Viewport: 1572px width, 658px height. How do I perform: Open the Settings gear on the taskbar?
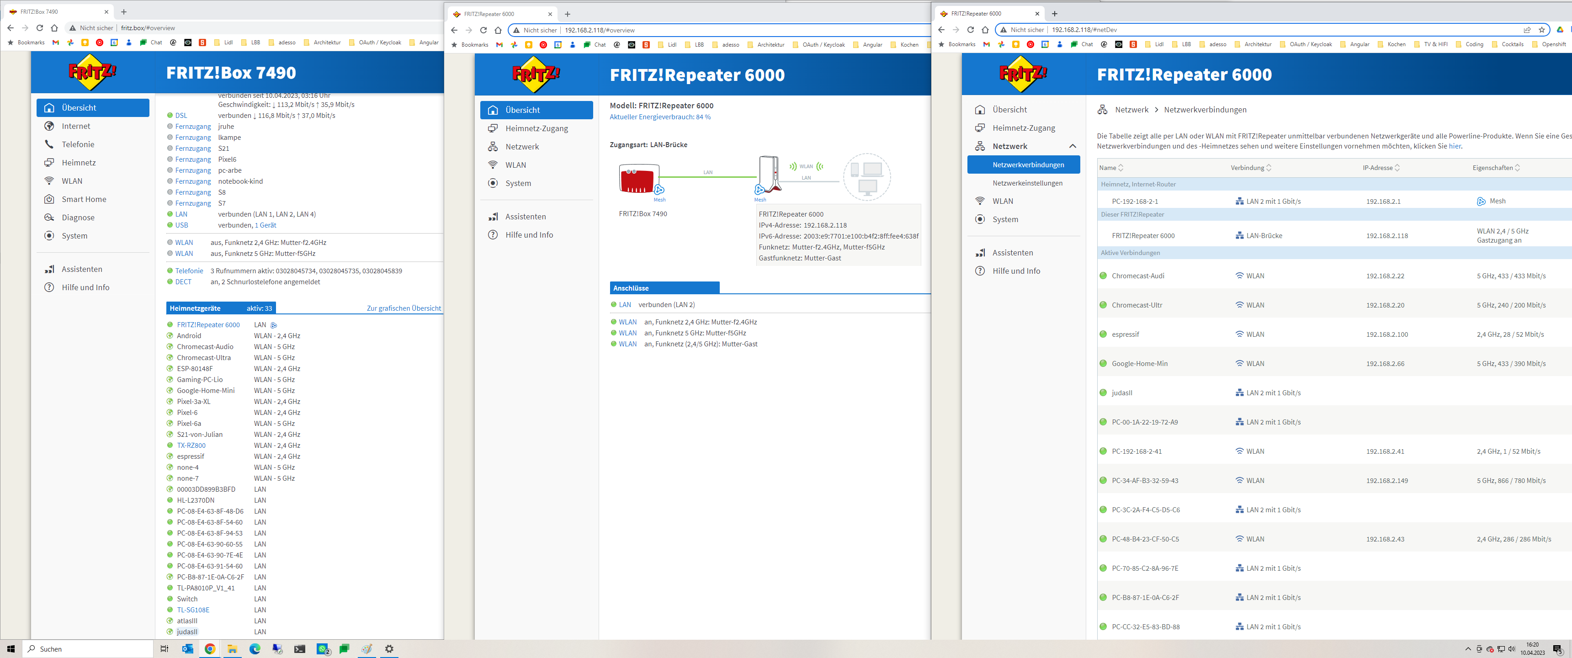click(389, 649)
